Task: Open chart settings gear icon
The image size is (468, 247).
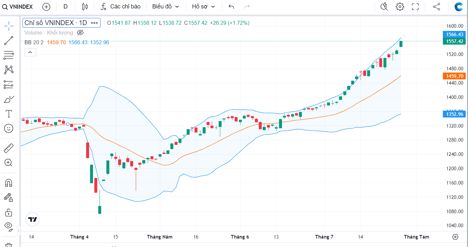Action: pos(400,7)
